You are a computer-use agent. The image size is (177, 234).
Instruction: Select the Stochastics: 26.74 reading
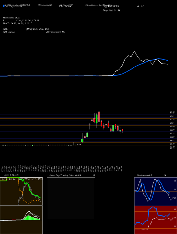[x=12, y=18]
